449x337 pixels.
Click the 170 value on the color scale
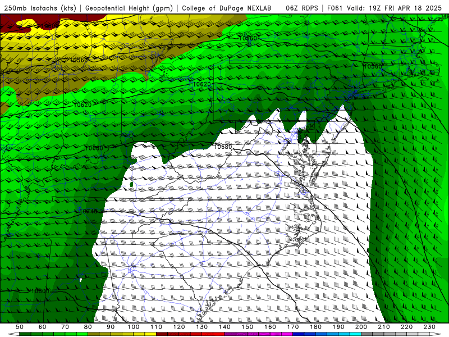293,327
